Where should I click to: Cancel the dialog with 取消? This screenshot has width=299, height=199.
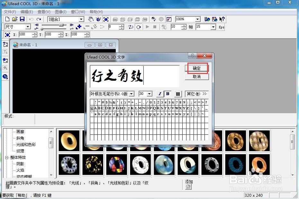[196, 77]
